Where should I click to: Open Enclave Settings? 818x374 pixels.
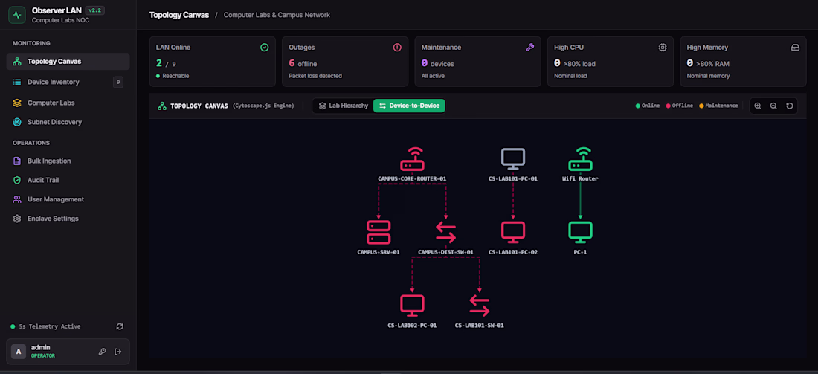click(68, 219)
